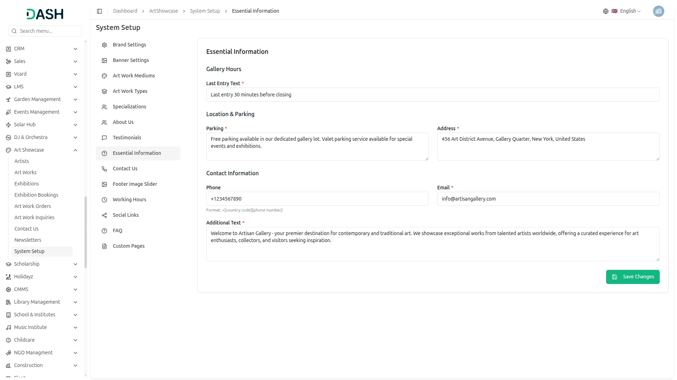Click the Social Links share icon
This screenshot has width=677, height=380.
click(104, 215)
